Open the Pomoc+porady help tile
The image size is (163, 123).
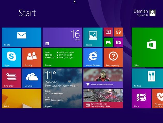(x=113, y=57)
